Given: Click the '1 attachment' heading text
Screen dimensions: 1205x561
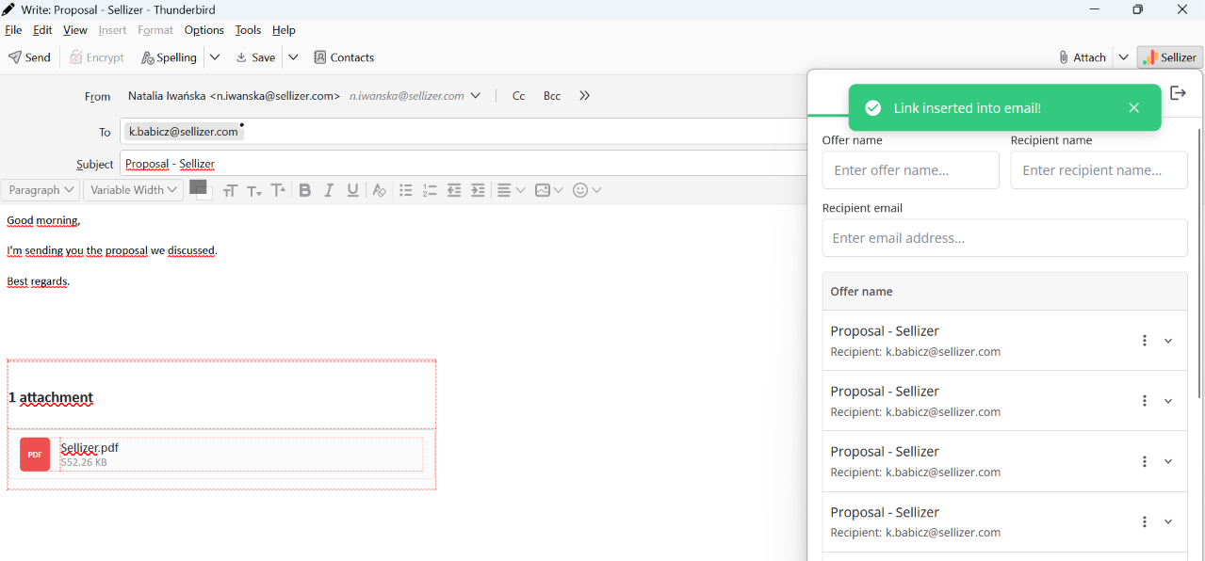Looking at the screenshot, I should coord(51,397).
